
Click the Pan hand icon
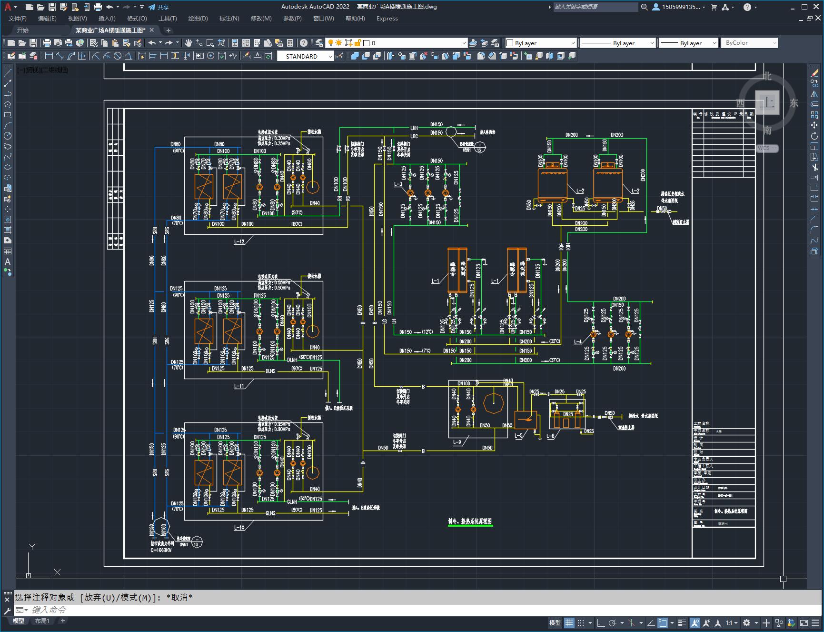(x=189, y=43)
